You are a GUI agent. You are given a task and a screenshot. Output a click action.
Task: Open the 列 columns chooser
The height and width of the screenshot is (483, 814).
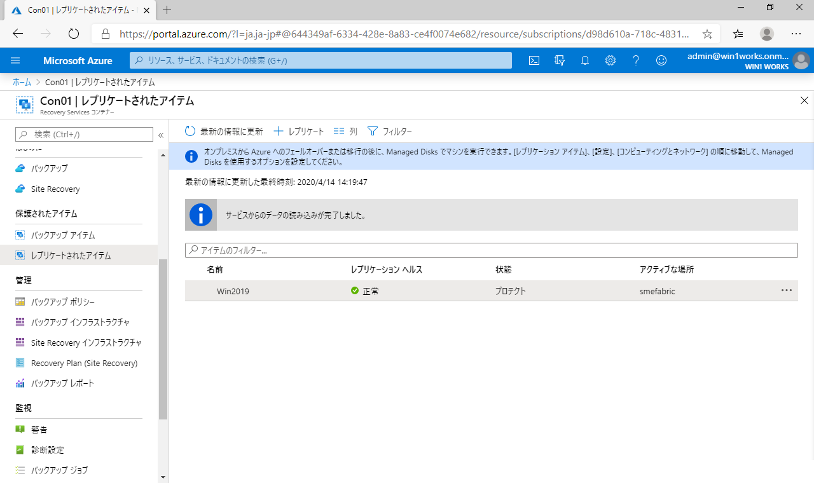[345, 132]
